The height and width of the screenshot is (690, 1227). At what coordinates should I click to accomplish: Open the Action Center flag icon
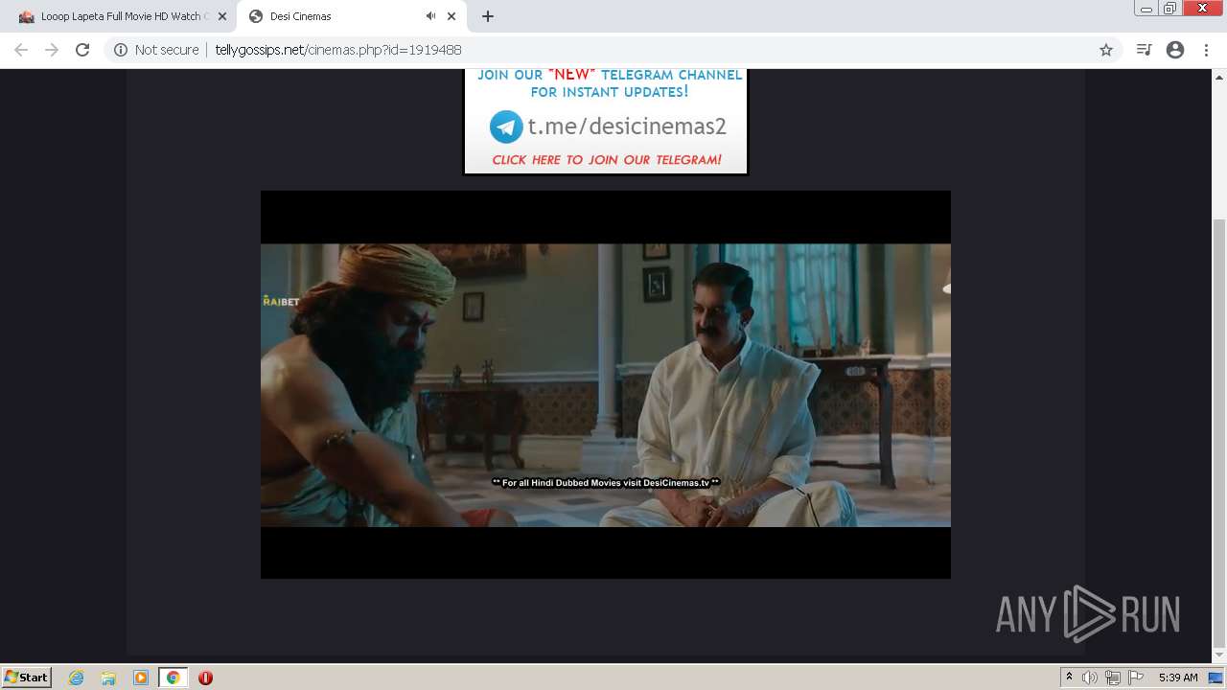click(x=1136, y=678)
